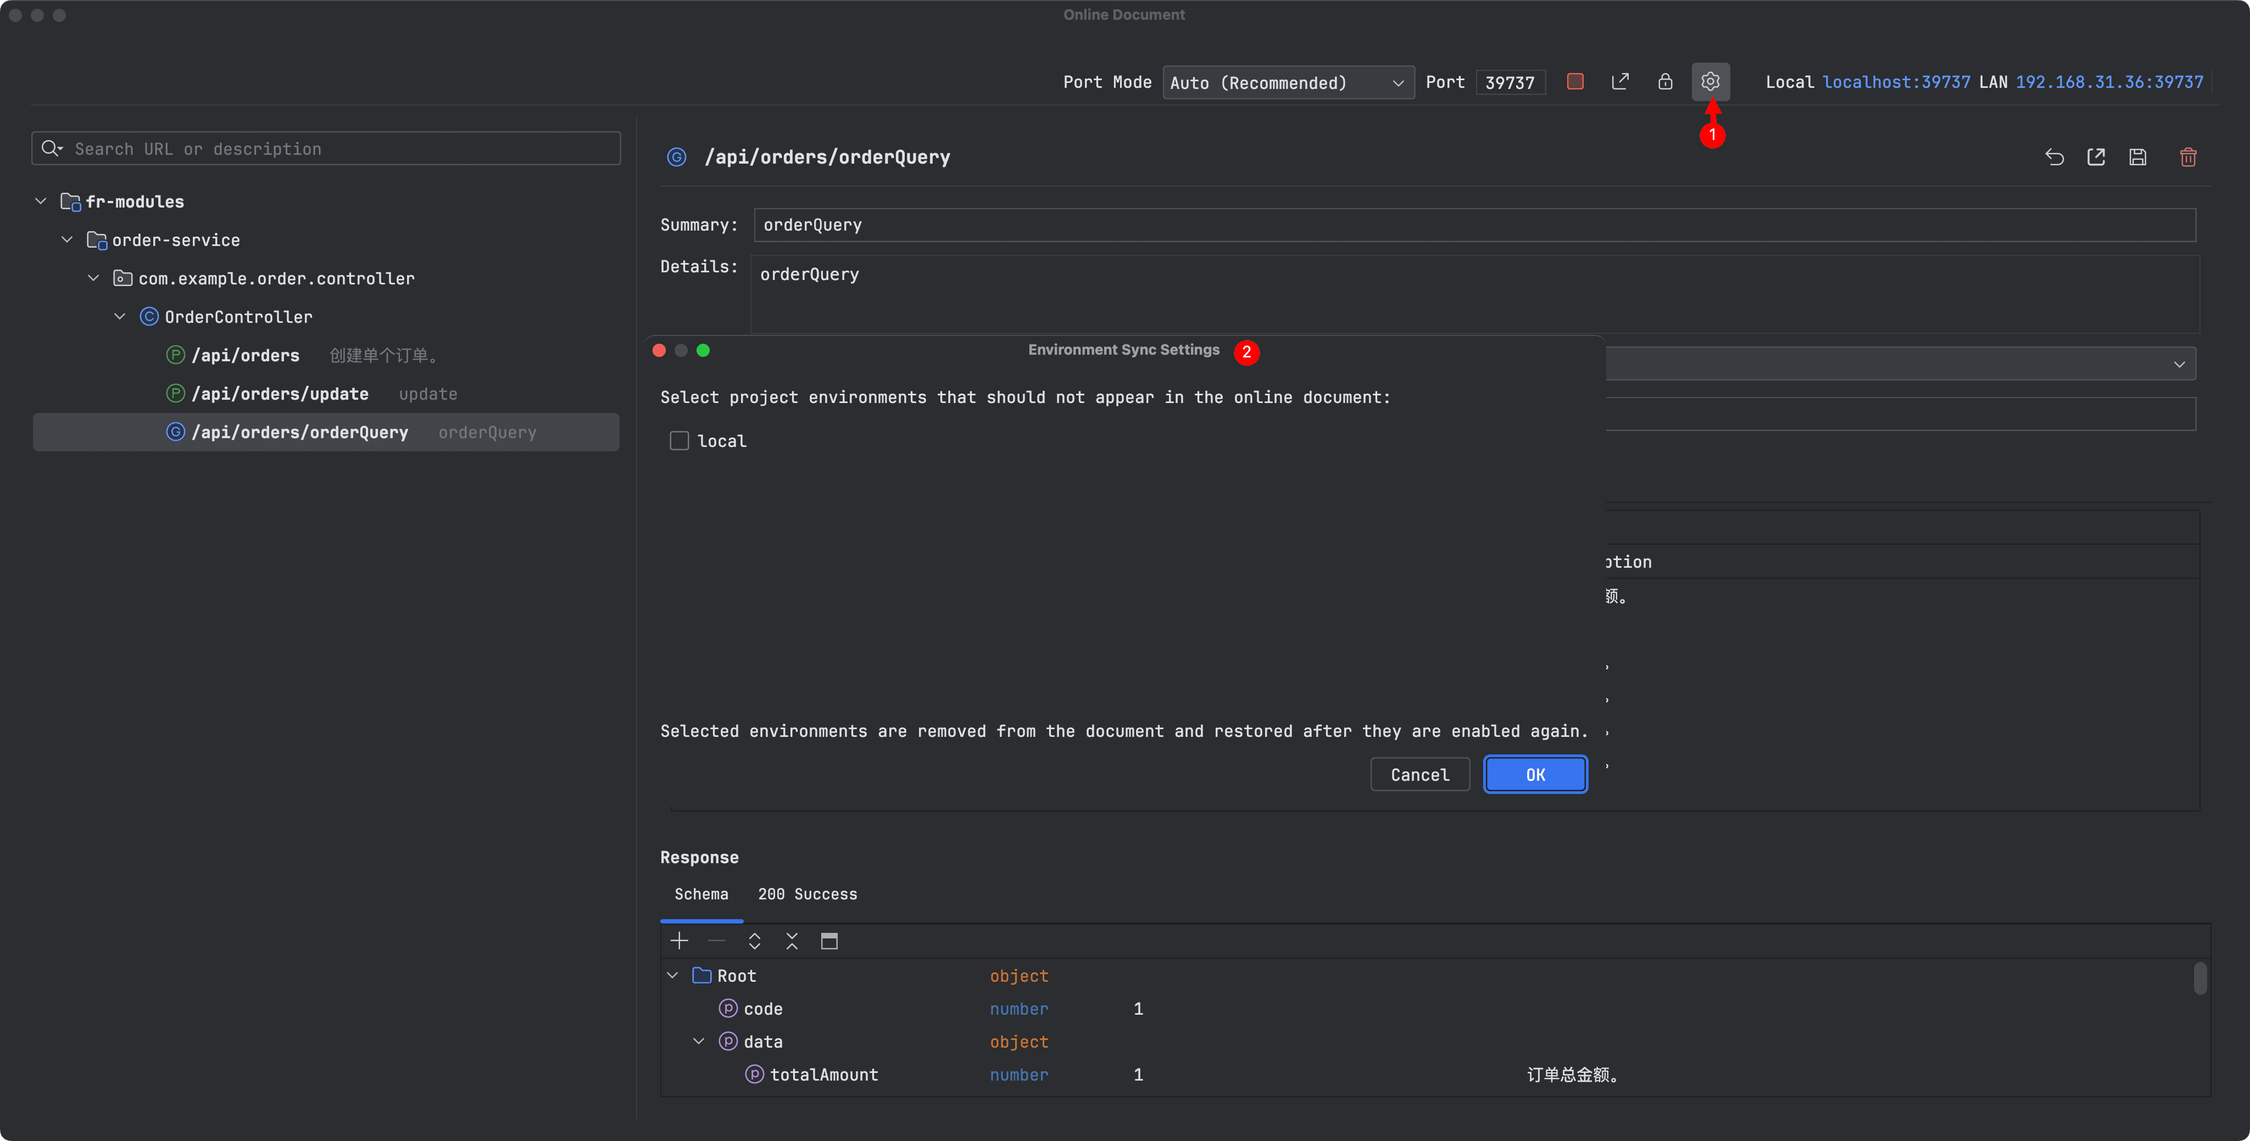The width and height of the screenshot is (2250, 1141).
Task: Tick the local environment checkbox
Action: pyautogui.click(x=678, y=441)
